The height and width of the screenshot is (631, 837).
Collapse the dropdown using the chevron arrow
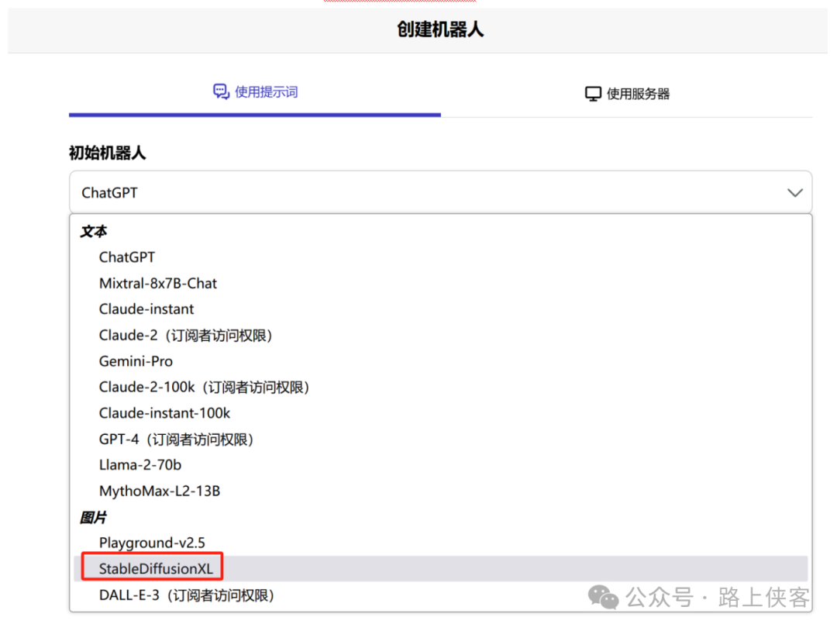pos(795,193)
